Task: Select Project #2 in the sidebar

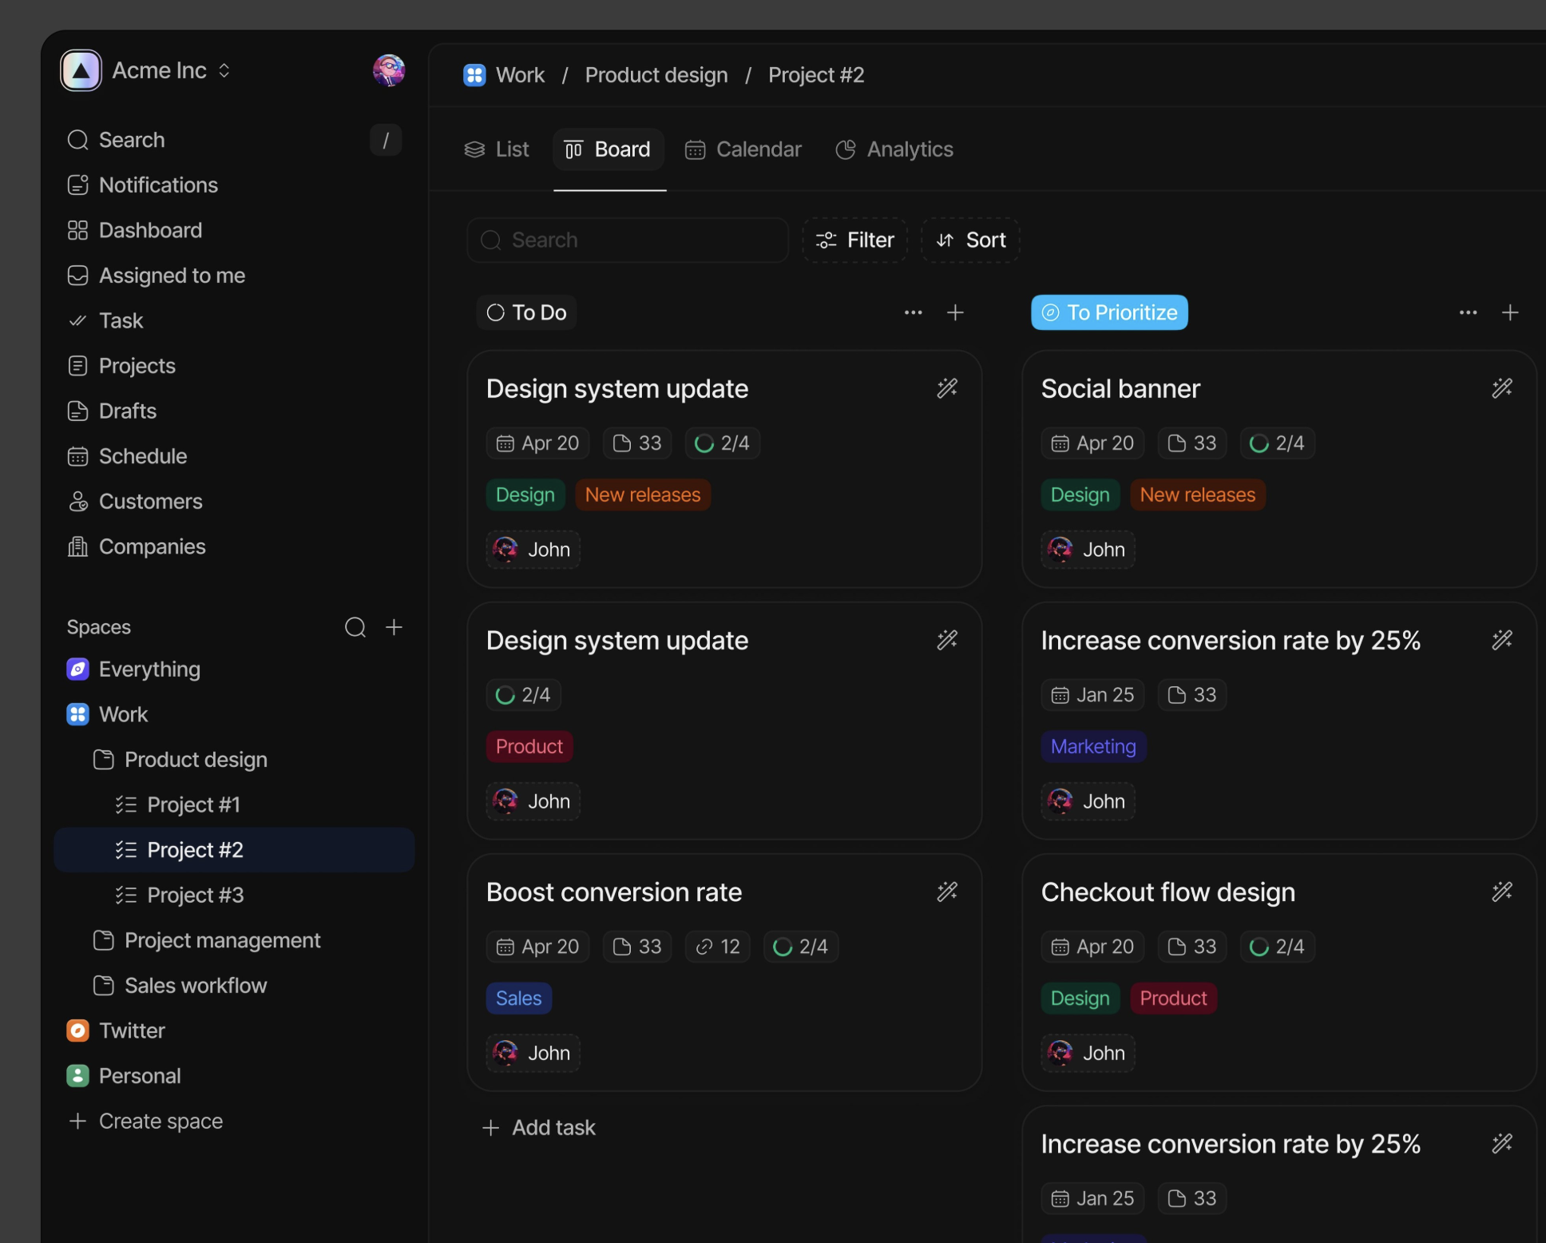Action: point(234,850)
